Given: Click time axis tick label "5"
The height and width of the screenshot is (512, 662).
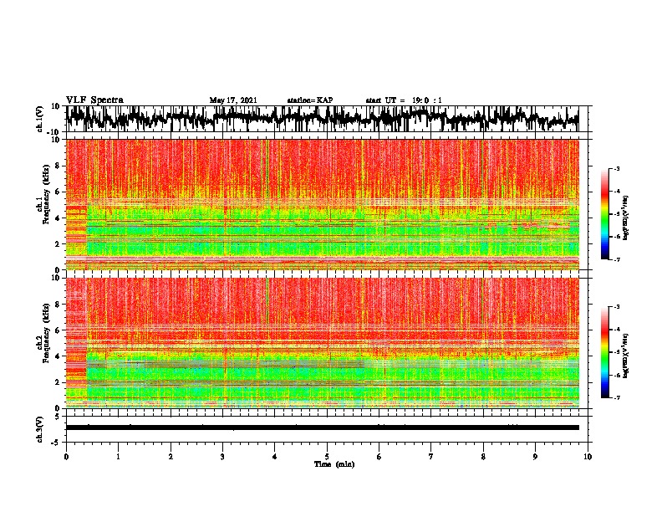Looking at the screenshot, I should 327,457.
